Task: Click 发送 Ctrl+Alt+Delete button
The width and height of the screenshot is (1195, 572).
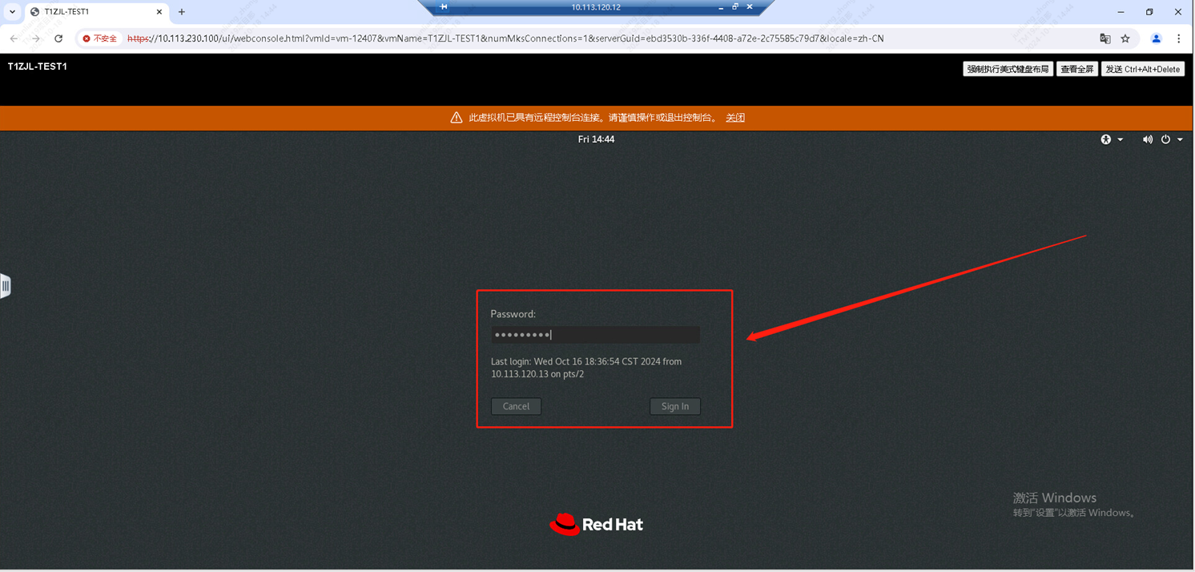Action: click(x=1142, y=69)
